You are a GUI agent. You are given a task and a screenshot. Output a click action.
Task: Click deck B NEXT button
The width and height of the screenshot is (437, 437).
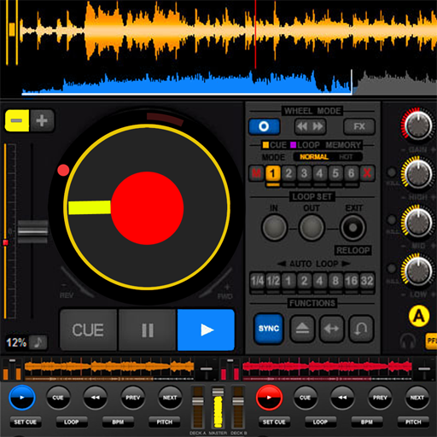[x=417, y=398]
